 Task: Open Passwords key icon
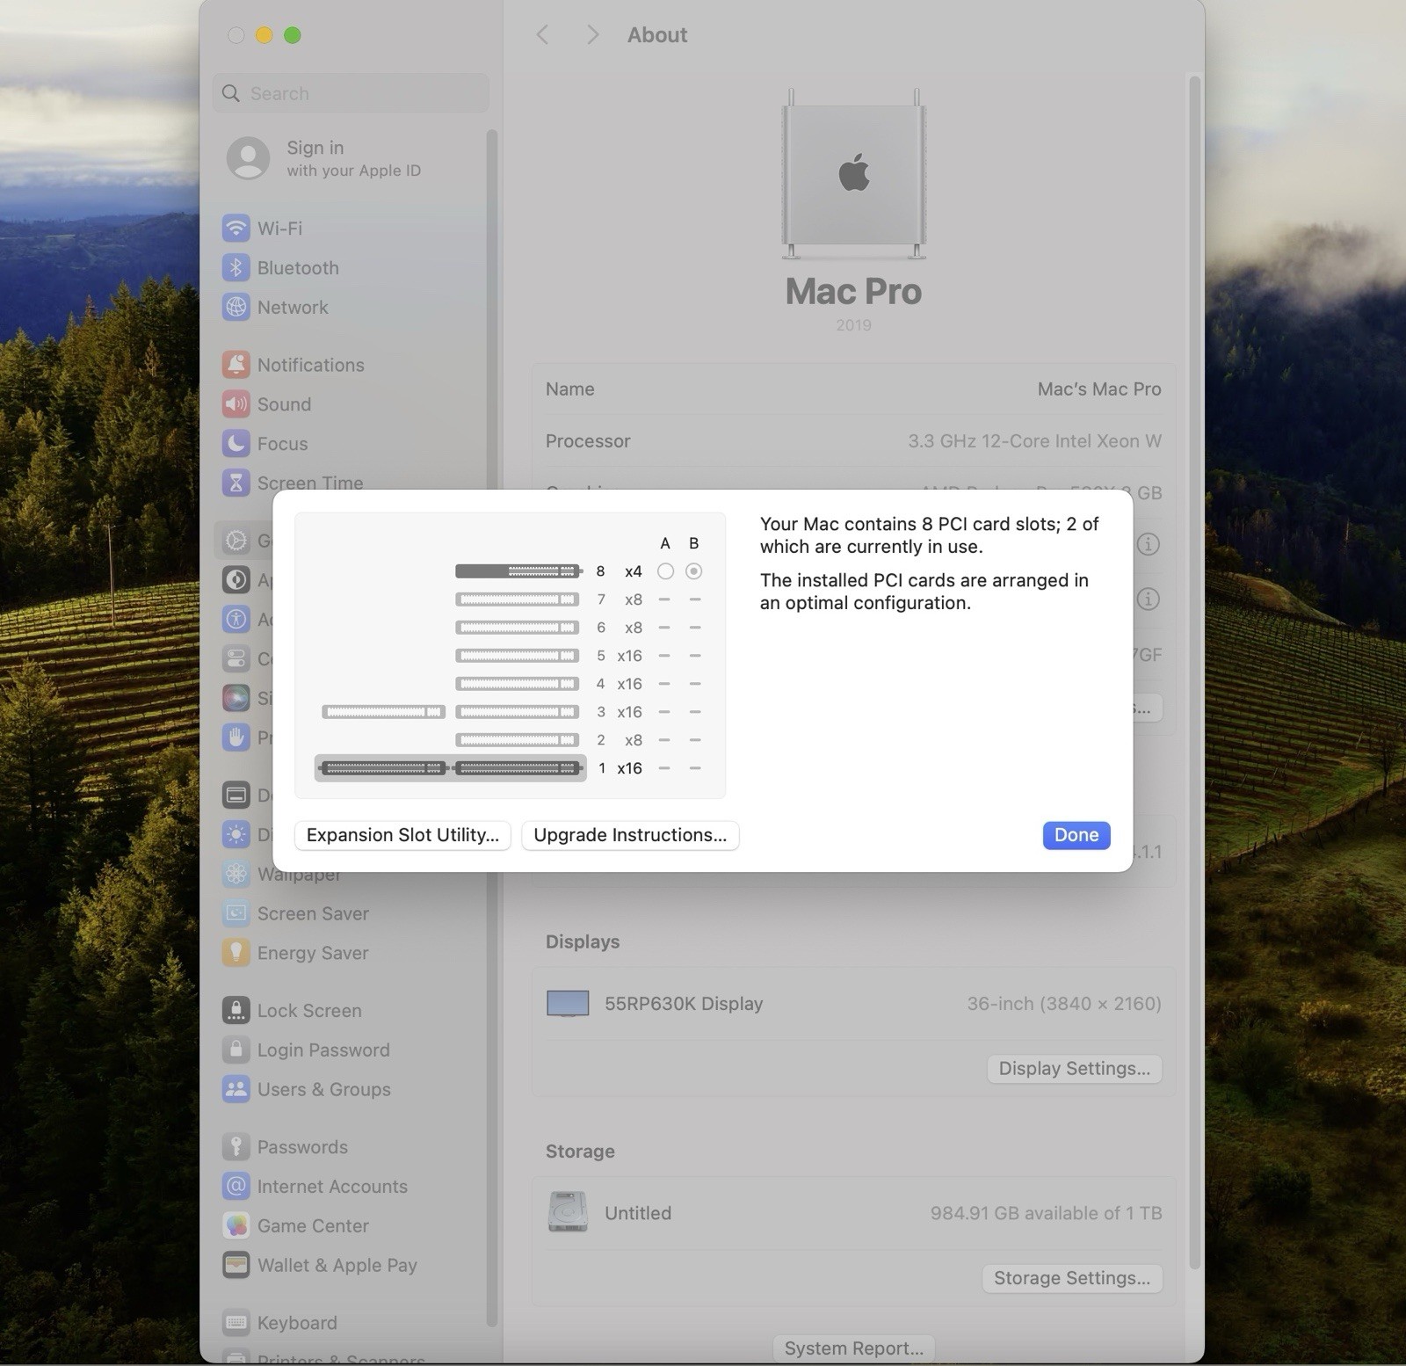click(x=236, y=1147)
